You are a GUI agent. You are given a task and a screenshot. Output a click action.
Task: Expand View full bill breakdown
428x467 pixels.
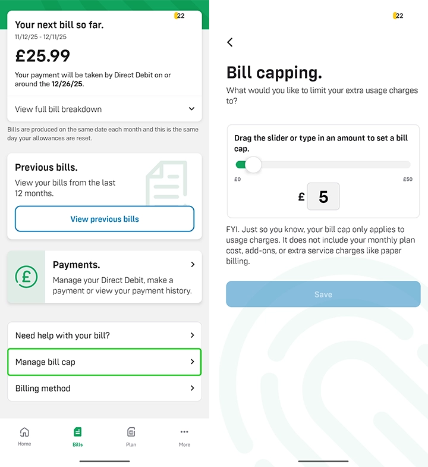pyautogui.click(x=191, y=109)
